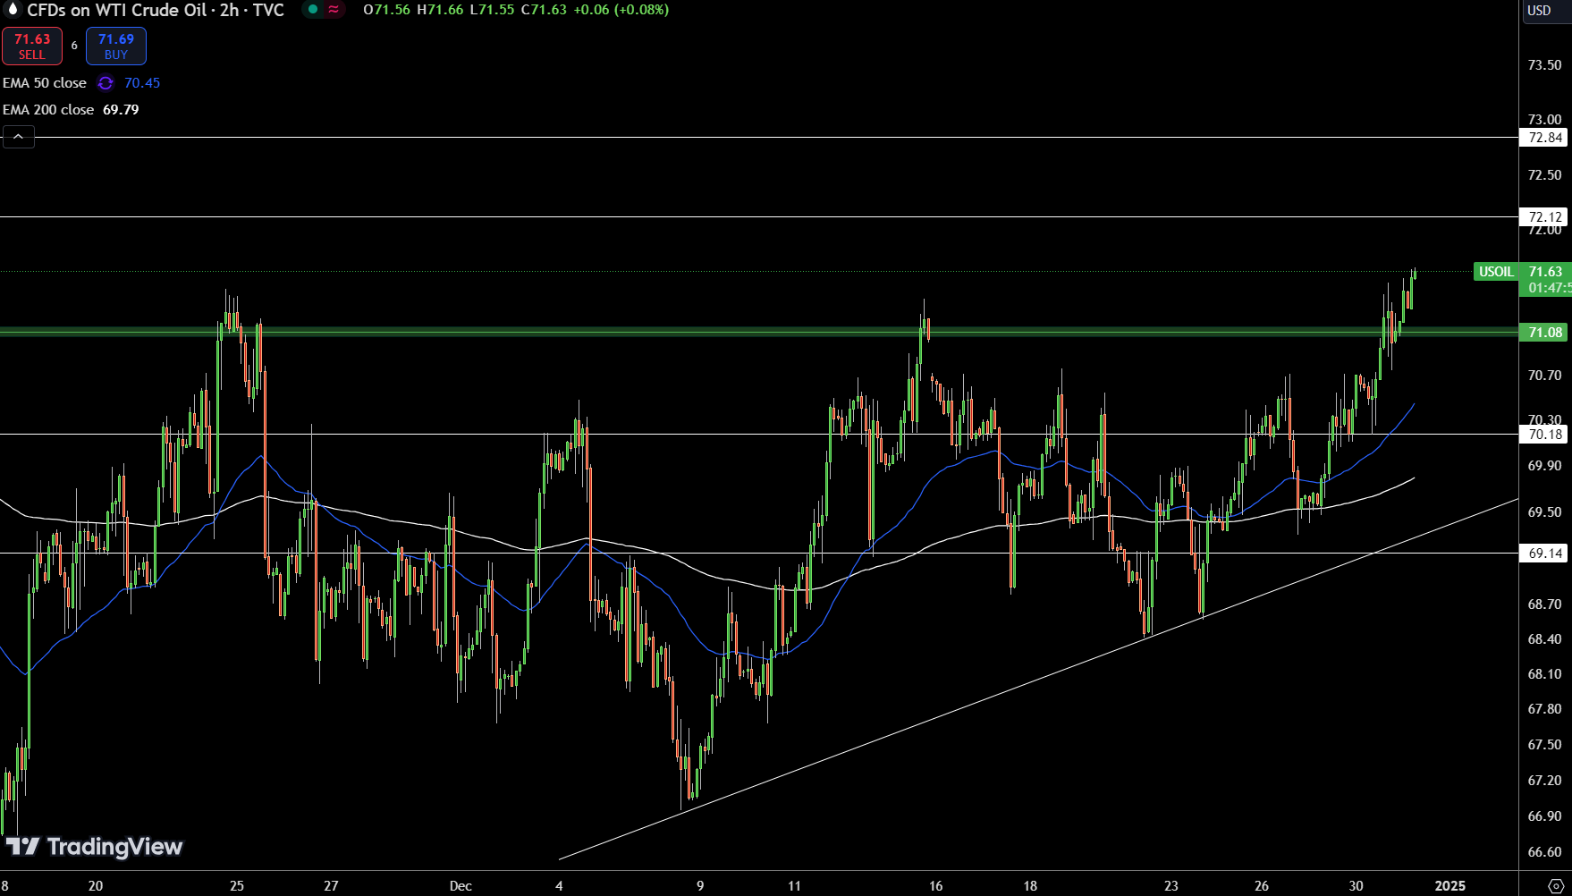The height and width of the screenshot is (896, 1572).
Task: Click the EMA 50 refresh icon
Action: [x=106, y=83]
